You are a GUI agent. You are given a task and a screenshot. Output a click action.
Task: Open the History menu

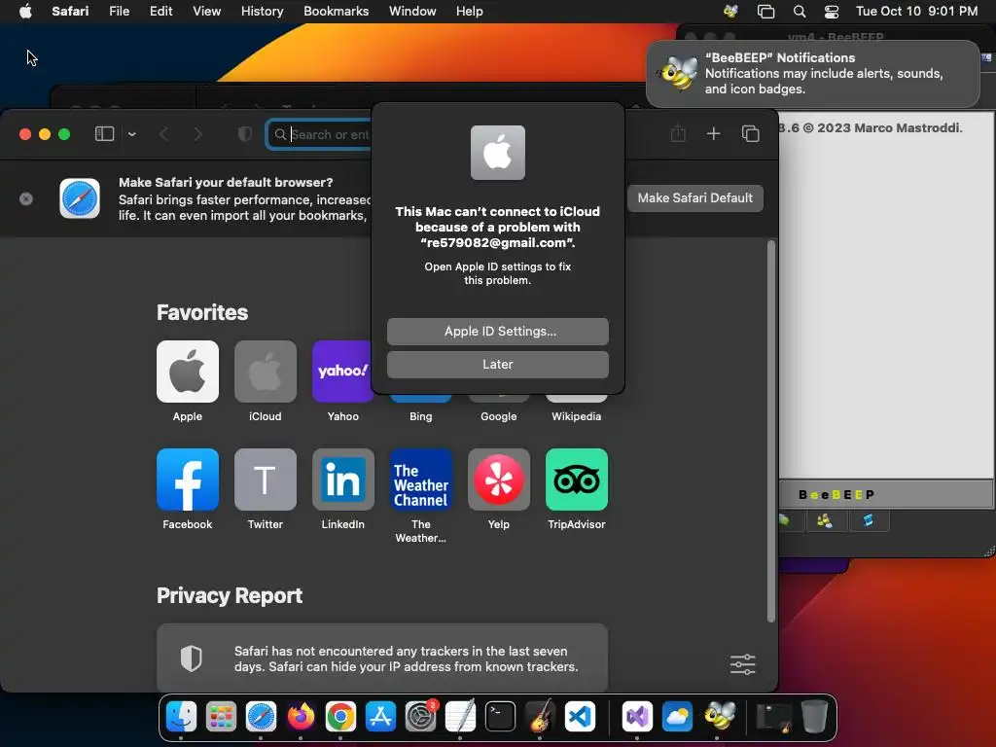coord(262,11)
